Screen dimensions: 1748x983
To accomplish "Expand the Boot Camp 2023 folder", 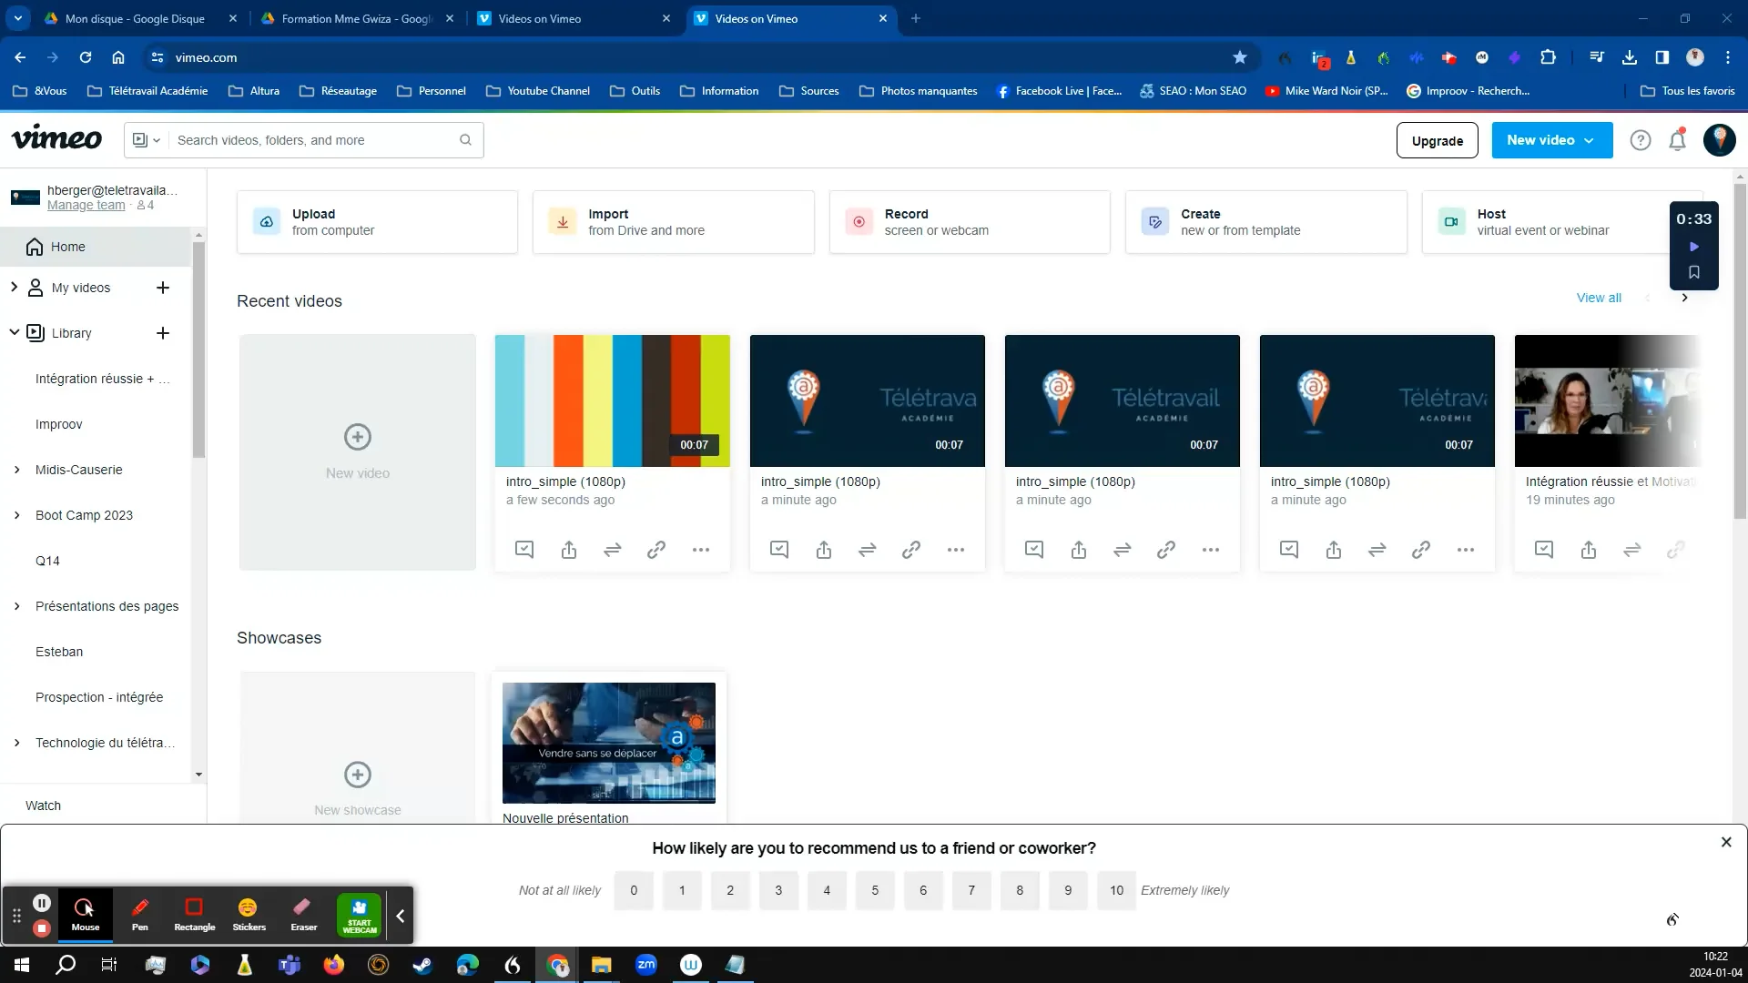I will point(16,515).
